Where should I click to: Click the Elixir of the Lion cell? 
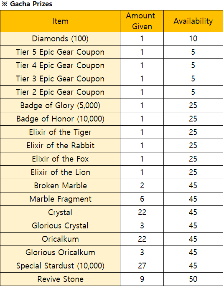60,172
